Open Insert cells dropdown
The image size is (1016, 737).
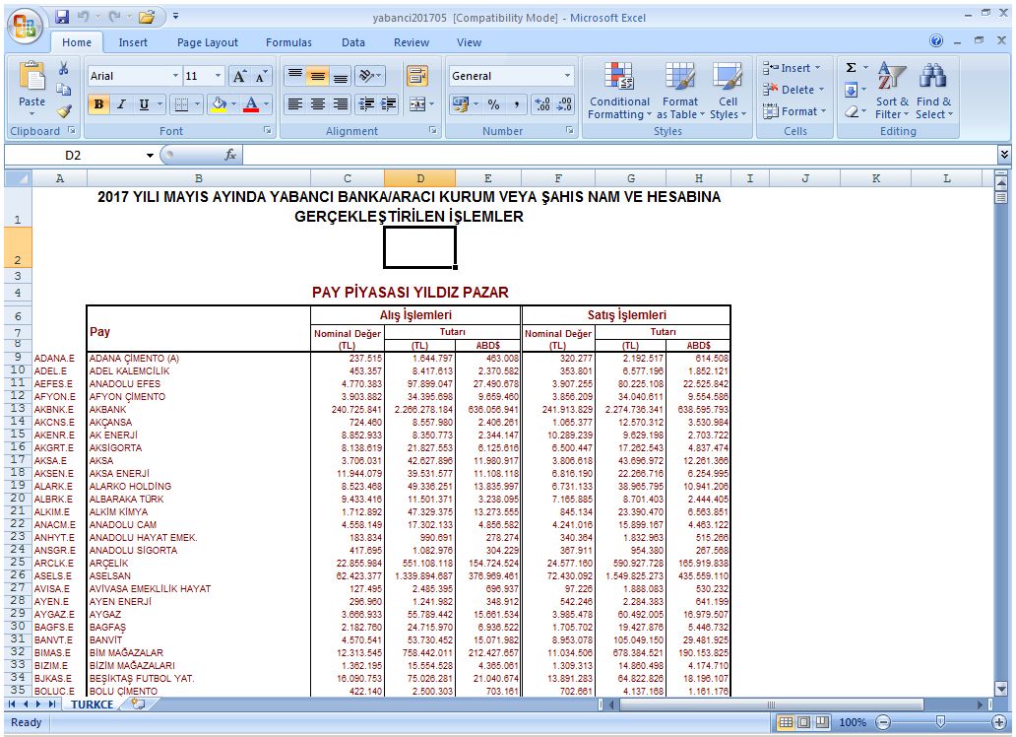click(792, 67)
